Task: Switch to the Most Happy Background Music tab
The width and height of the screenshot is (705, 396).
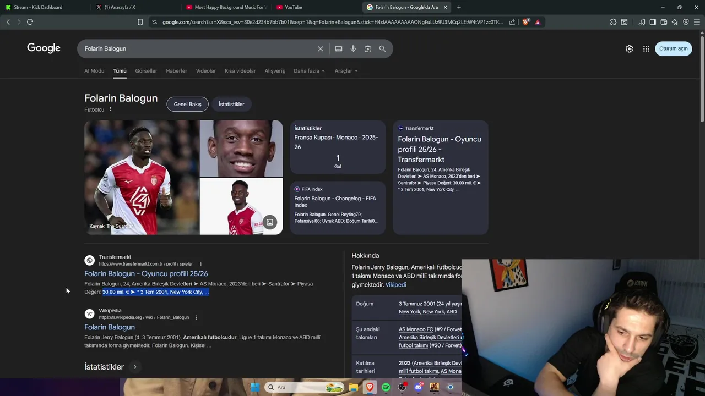Action: pos(226,7)
